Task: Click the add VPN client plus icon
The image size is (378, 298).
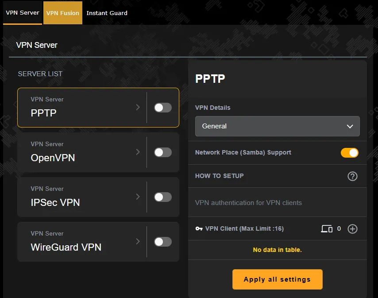Action: click(353, 229)
